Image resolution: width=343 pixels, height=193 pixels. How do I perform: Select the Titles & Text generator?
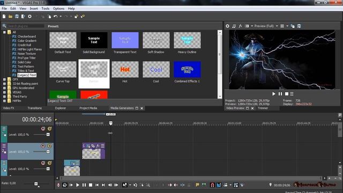coord(26,71)
